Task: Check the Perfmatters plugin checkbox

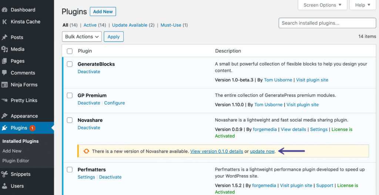Action: point(70,169)
